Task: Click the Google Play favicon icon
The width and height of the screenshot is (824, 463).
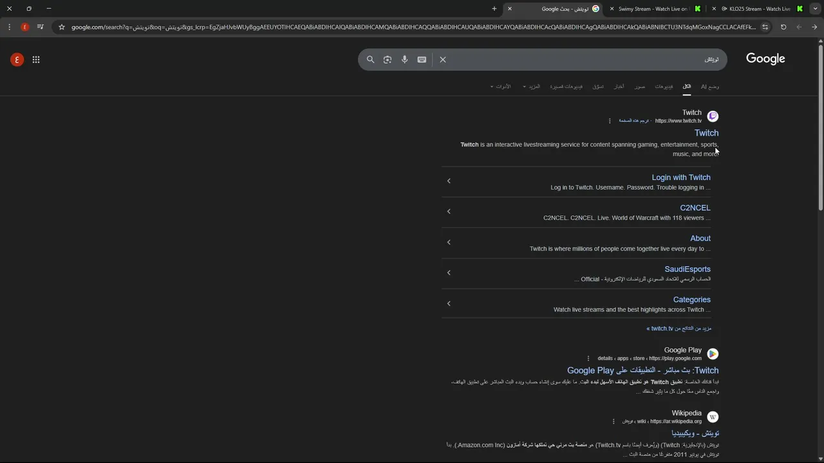Action: pos(713,354)
